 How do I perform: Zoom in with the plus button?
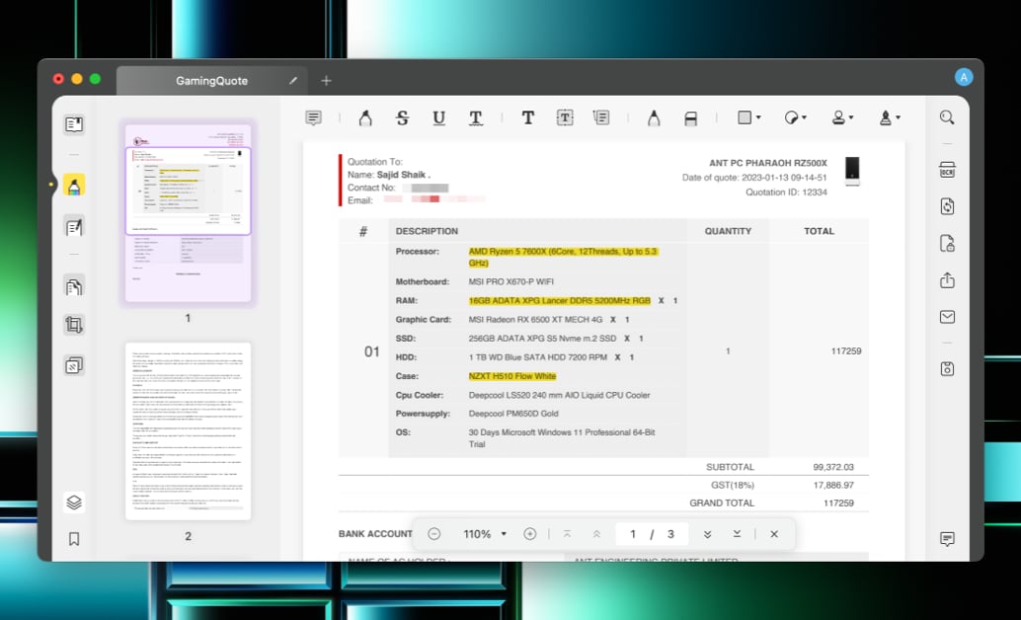530,534
